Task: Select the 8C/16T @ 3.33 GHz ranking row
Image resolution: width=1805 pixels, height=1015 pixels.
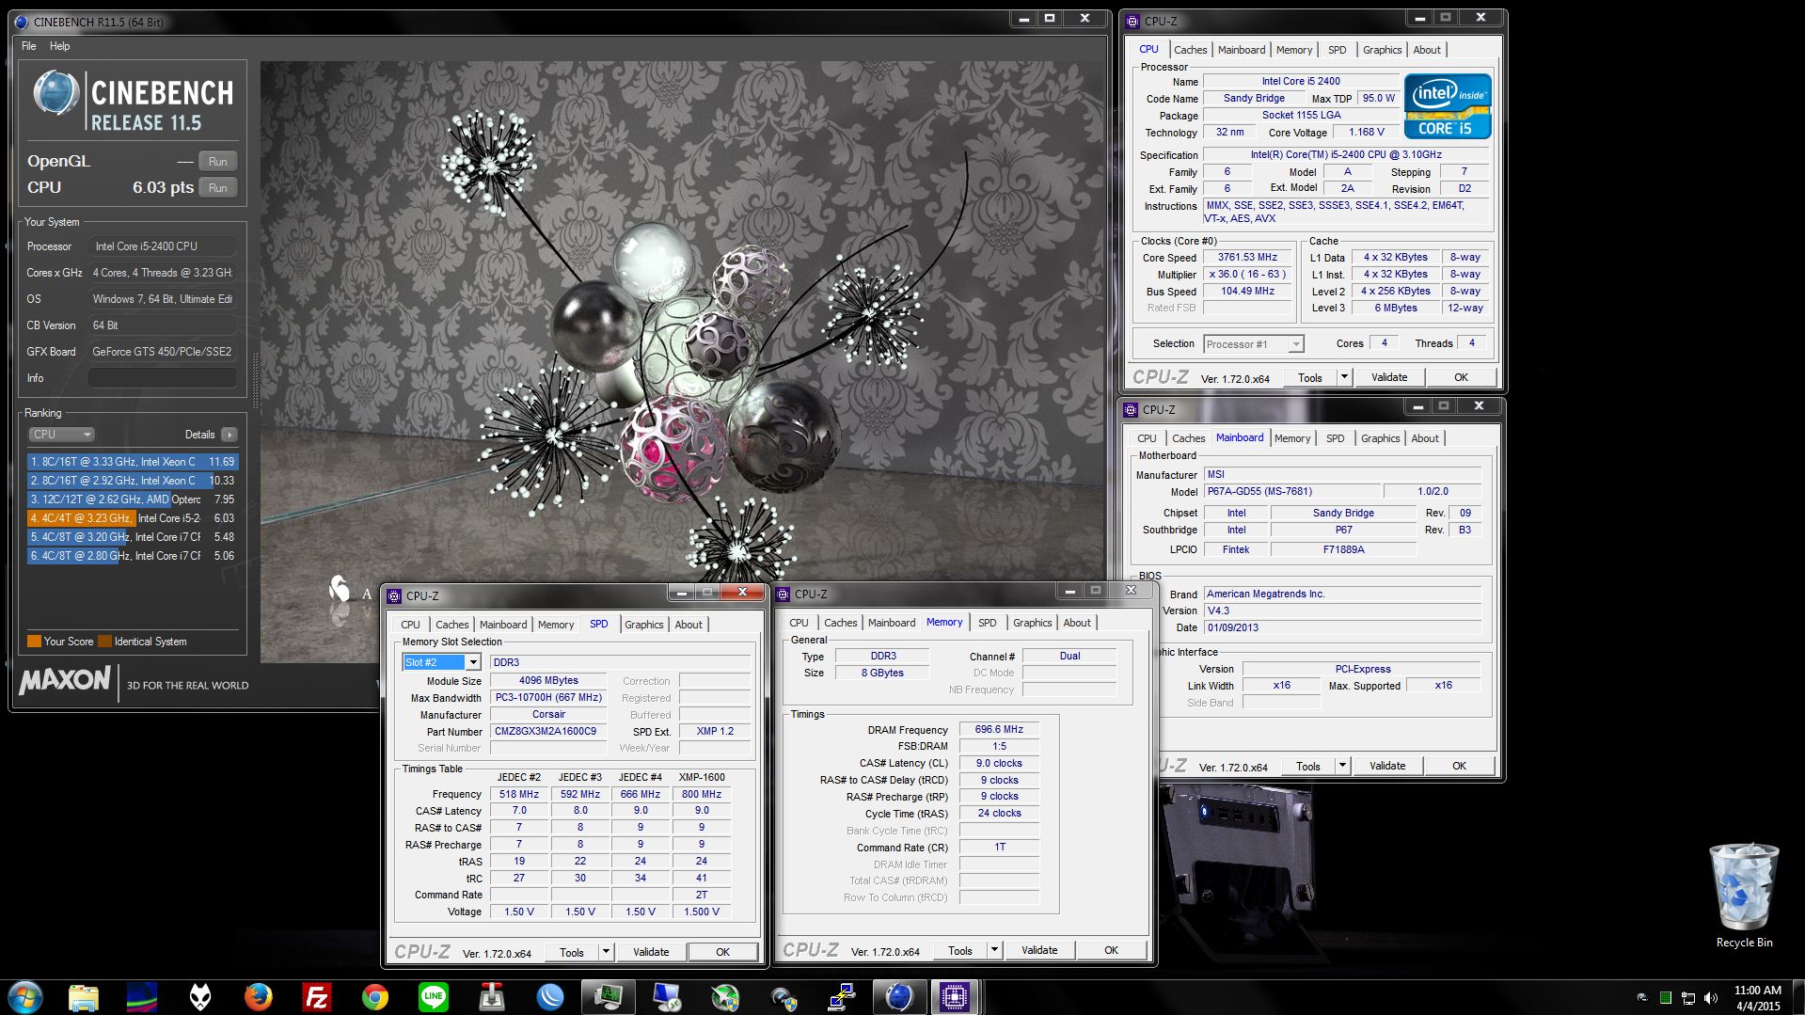Action: (x=133, y=462)
